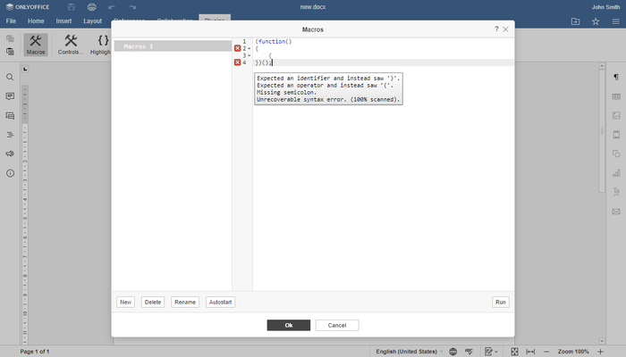Zoom in with the plus icon
Viewport: 626px width, 357px height.
600,352
